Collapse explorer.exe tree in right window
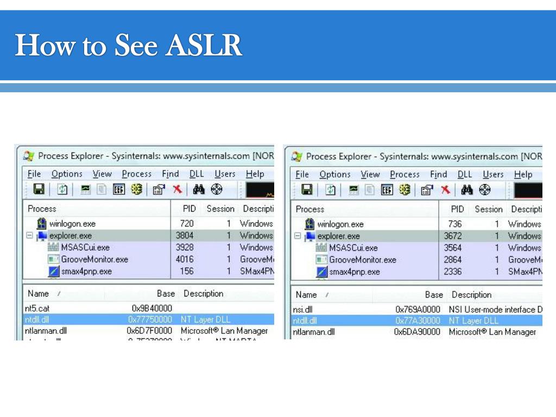 pyautogui.click(x=298, y=236)
